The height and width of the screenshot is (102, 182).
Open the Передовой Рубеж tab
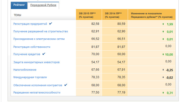coord(43,5)
